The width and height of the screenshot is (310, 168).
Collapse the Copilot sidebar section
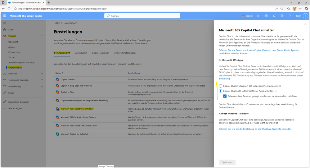[42, 36]
